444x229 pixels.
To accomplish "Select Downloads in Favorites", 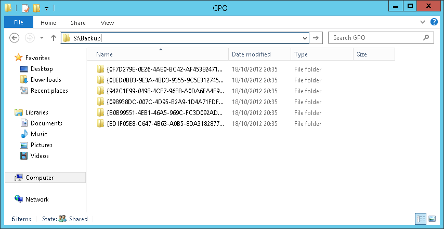I will 46,80.
